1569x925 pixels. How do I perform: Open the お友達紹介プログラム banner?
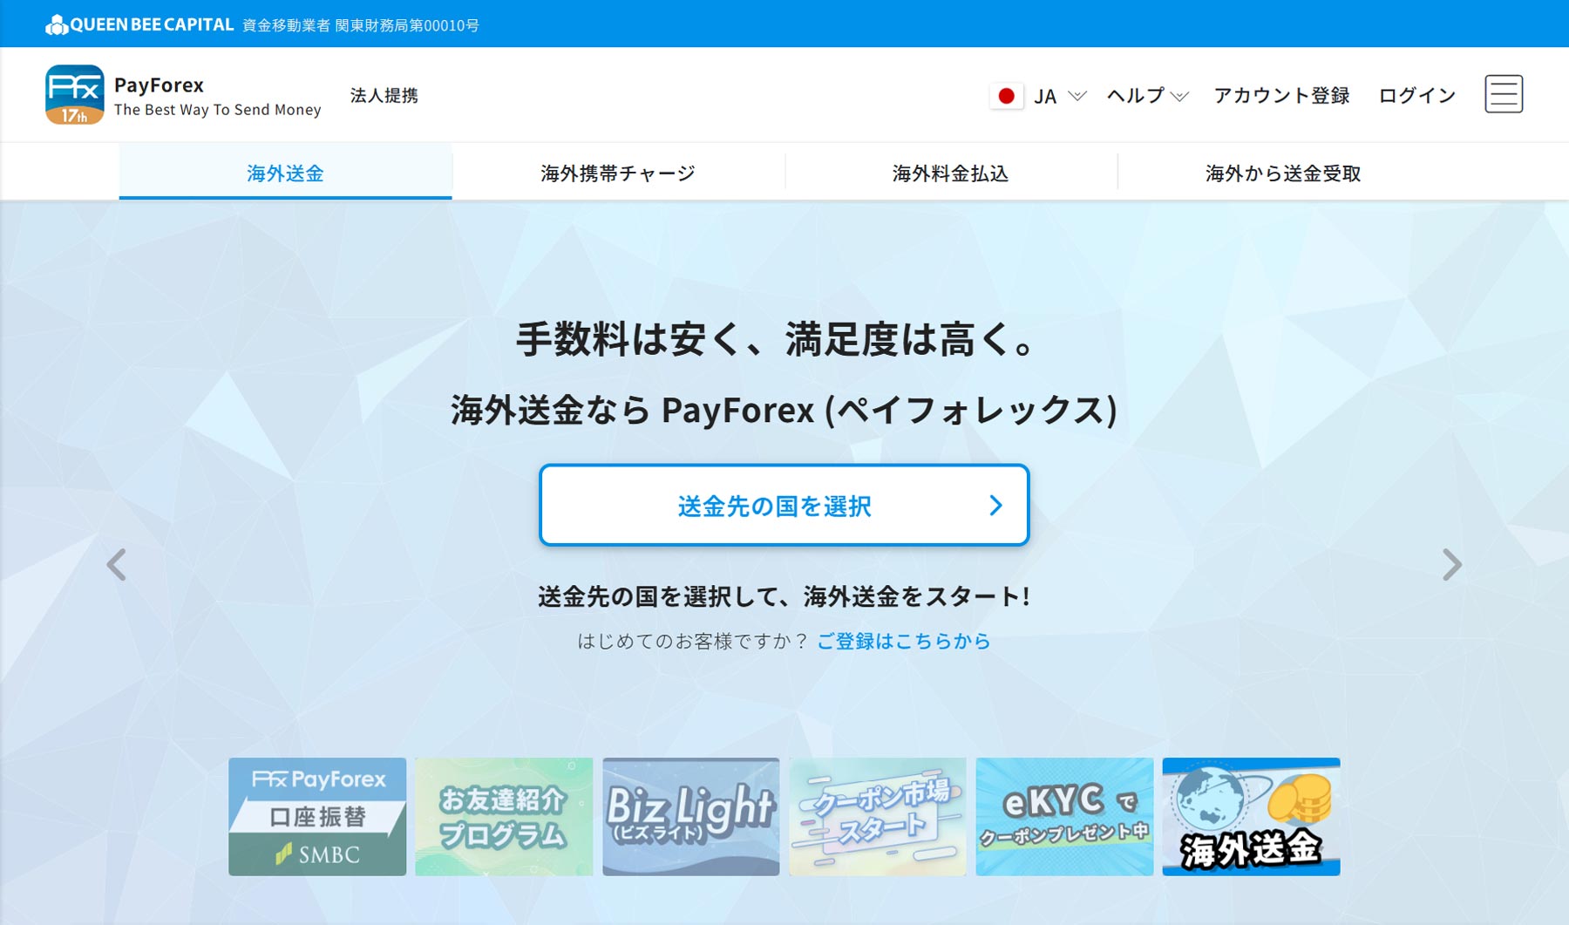pyautogui.click(x=504, y=816)
